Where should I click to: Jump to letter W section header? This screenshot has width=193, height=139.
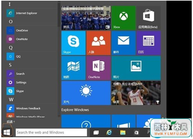(11, 100)
